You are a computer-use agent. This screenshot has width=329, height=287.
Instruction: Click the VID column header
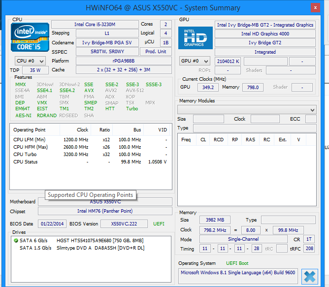click(158, 130)
